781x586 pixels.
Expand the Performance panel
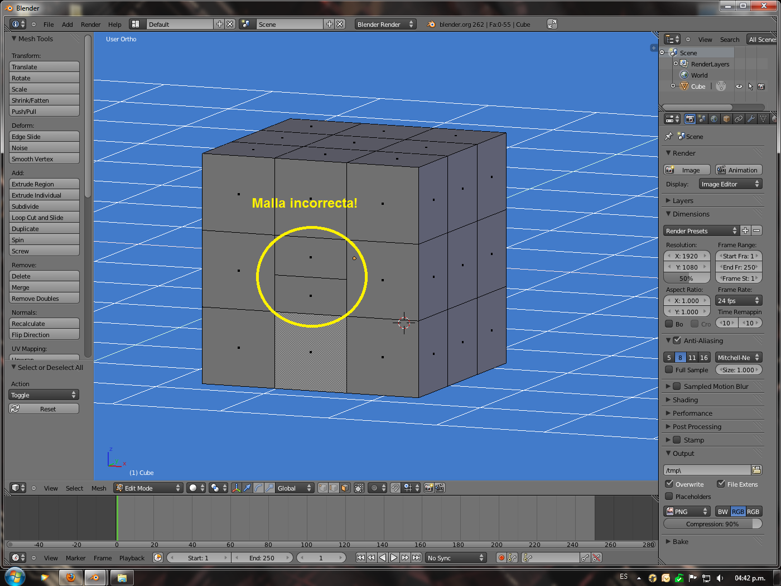pyautogui.click(x=692, y=414)
